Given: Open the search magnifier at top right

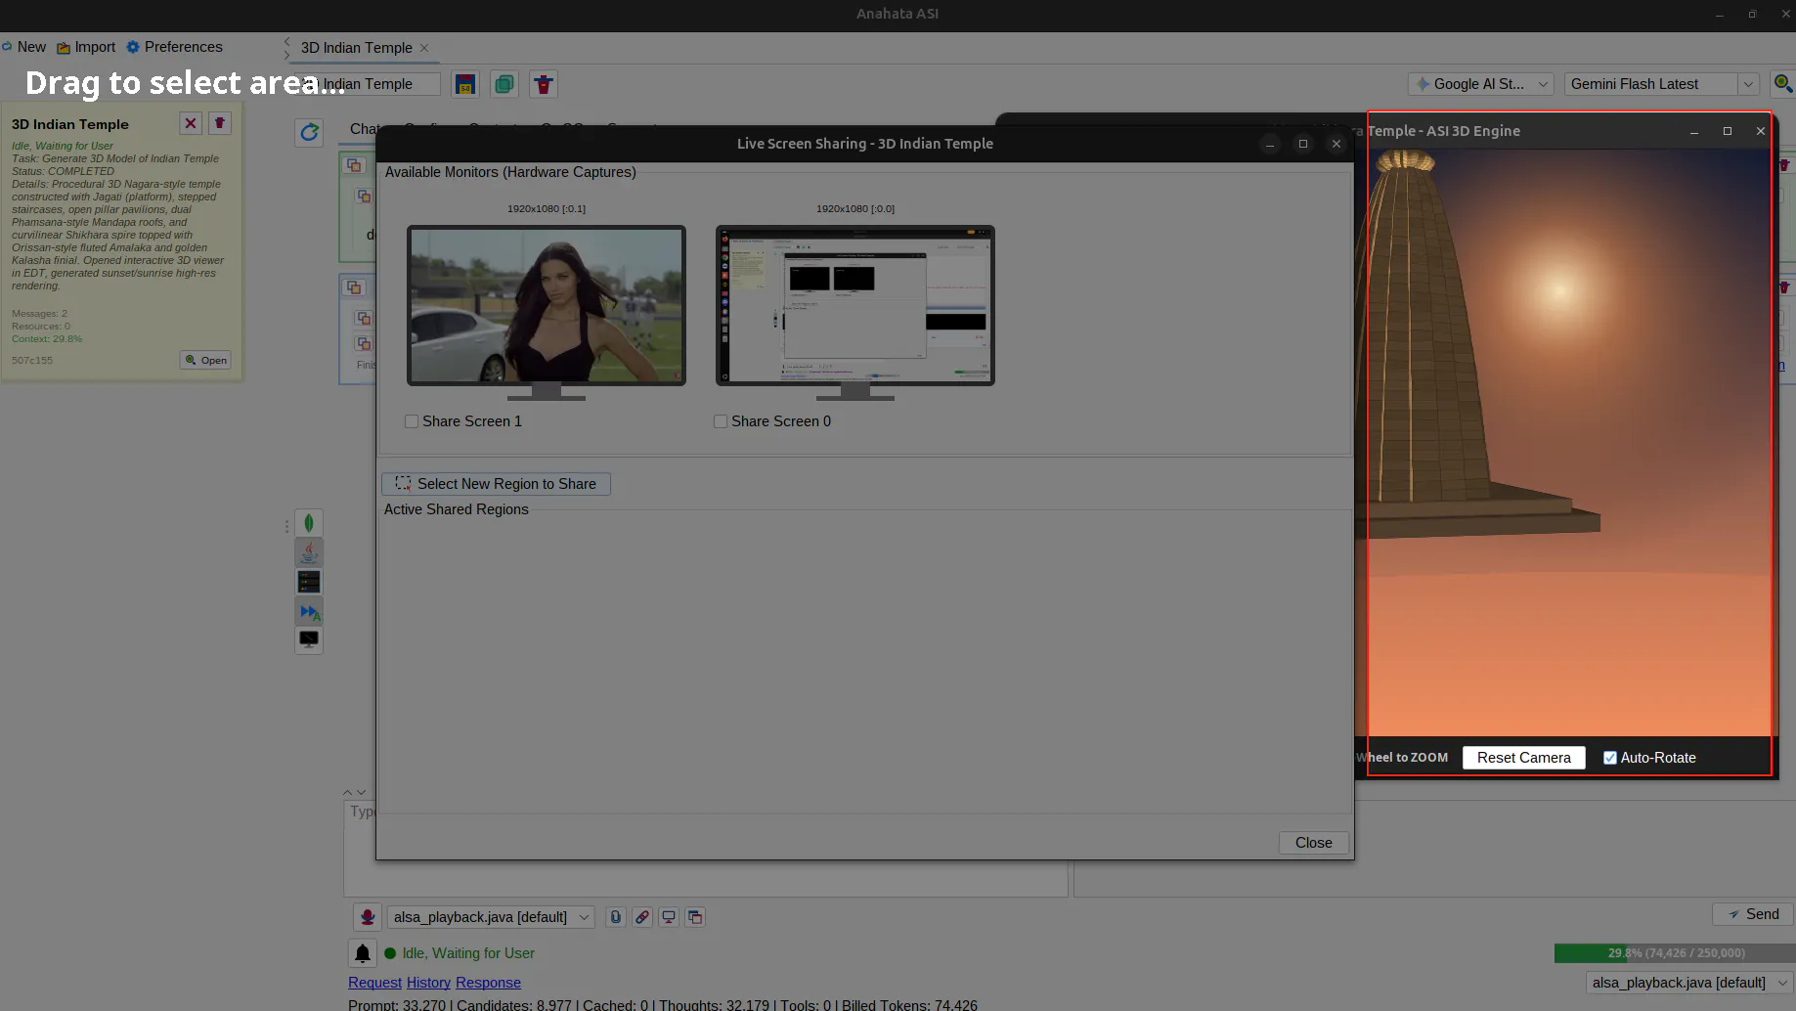Looking at the screenshot, I should pyautogui.click(x=1782, y=84).
